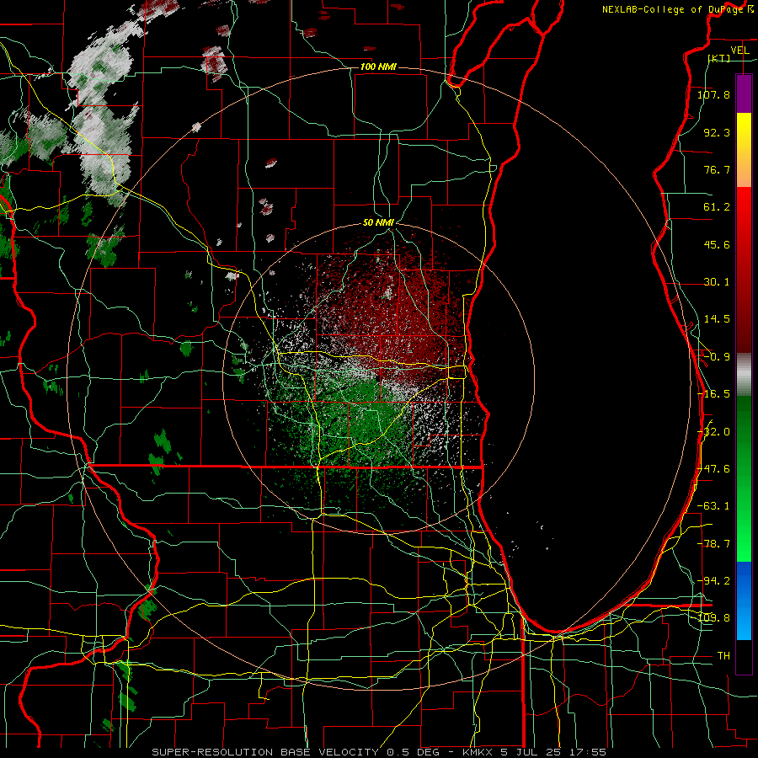Click the -0.9 legend value

[717, 357]
